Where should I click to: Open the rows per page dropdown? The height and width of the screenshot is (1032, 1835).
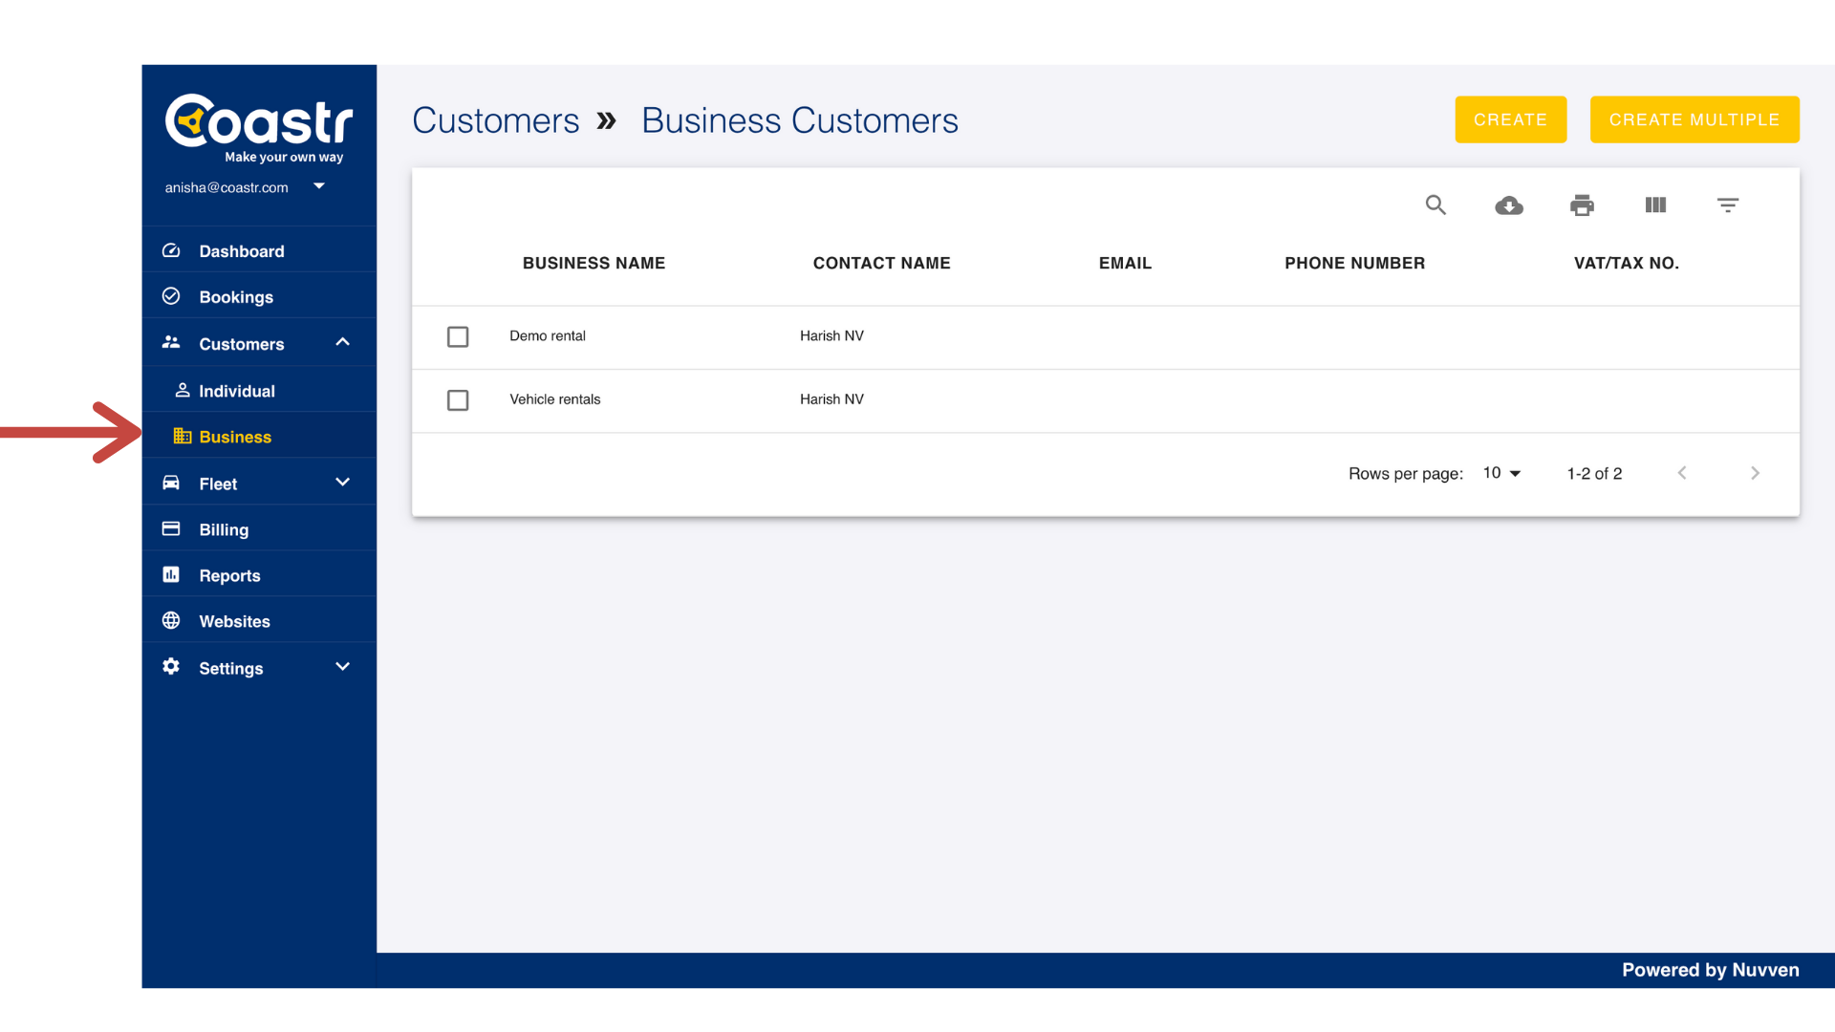point(1501,473)
